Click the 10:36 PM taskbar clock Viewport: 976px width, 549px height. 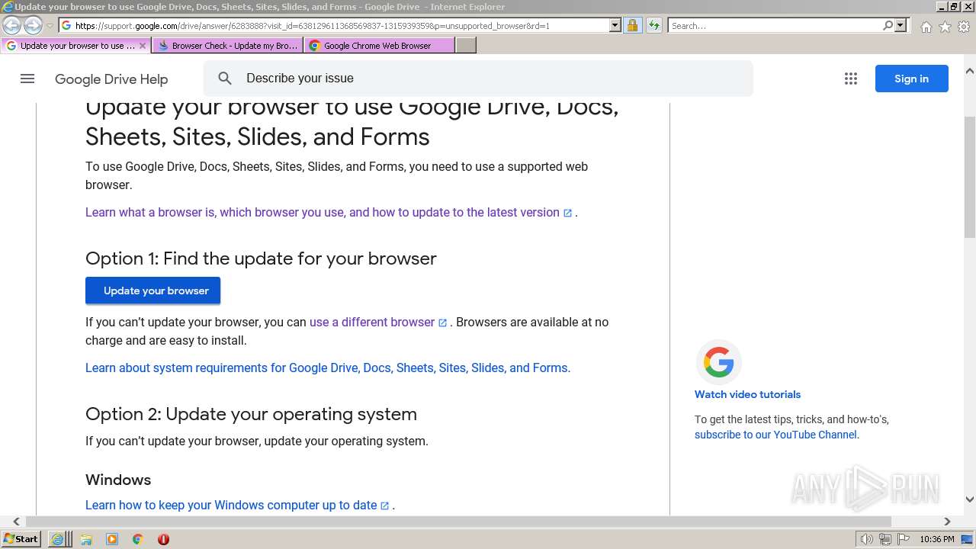(x=937, y=539)
